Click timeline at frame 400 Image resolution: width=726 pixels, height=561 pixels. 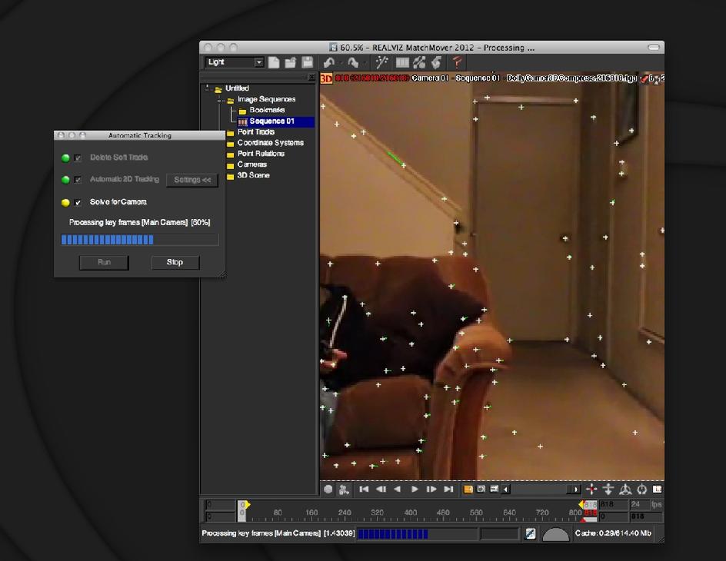[411, 513]
